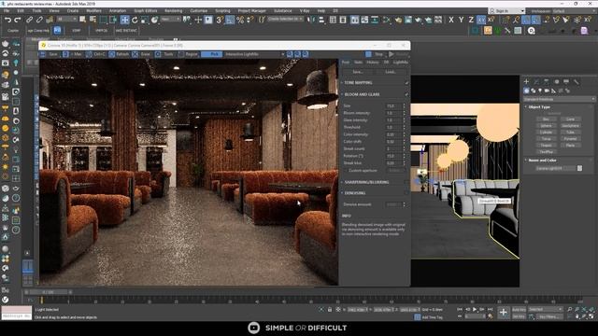Switch to the LightMix tab in frame buffer
The image size is (598, 336).
401,63
